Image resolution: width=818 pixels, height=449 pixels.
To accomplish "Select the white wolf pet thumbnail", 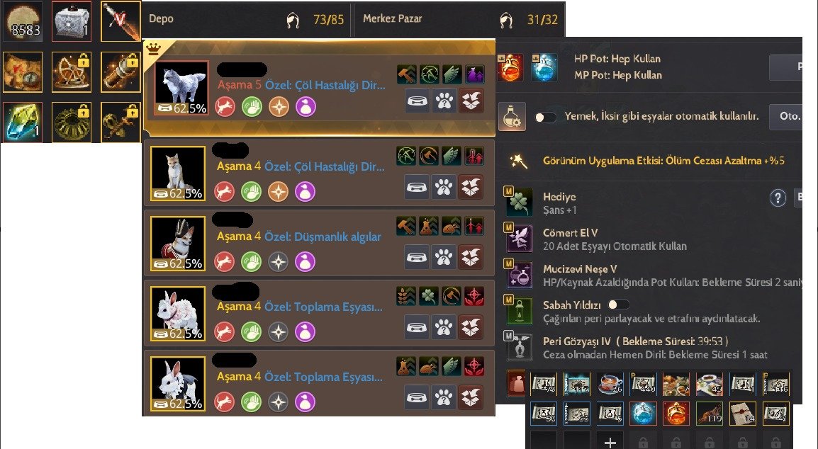I will [x=182, y=88].
